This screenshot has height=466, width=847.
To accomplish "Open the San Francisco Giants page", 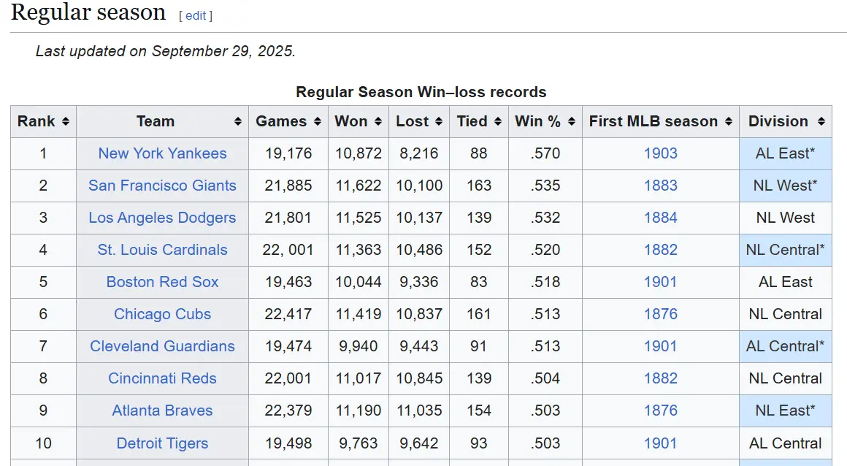I will coord(162,186).
